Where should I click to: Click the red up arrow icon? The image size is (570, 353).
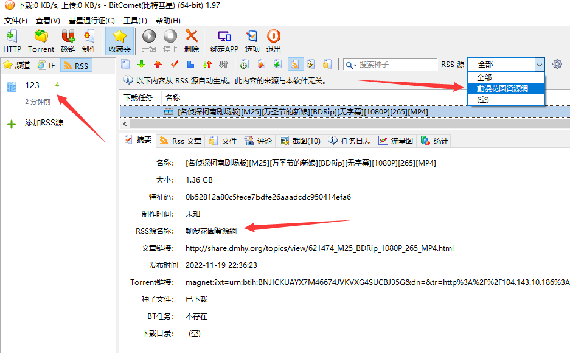pyautogui.click(x=158, y=65)
